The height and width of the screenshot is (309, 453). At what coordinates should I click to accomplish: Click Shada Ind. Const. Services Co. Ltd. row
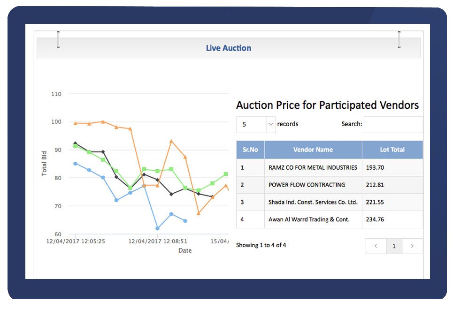313,202
